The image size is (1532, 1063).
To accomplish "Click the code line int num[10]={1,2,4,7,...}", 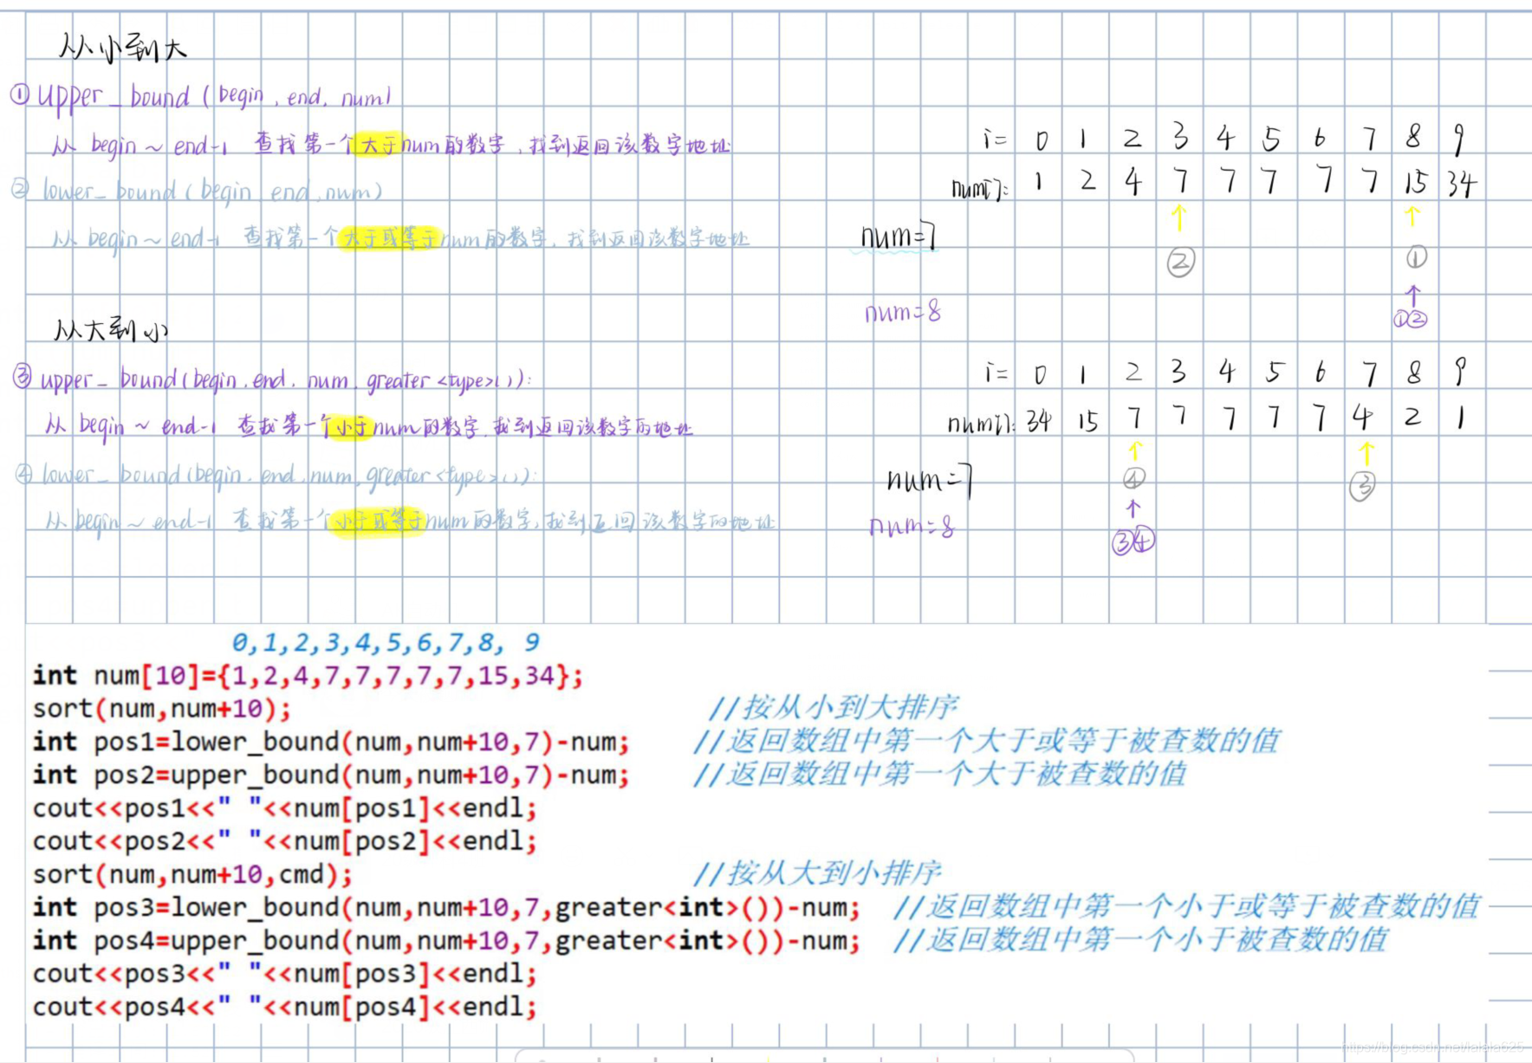I will 308,675.
